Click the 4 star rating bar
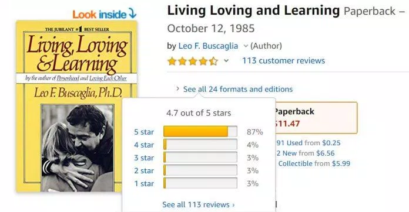The width and height of the screenshot is (409, 212). [x=200, y=144]
